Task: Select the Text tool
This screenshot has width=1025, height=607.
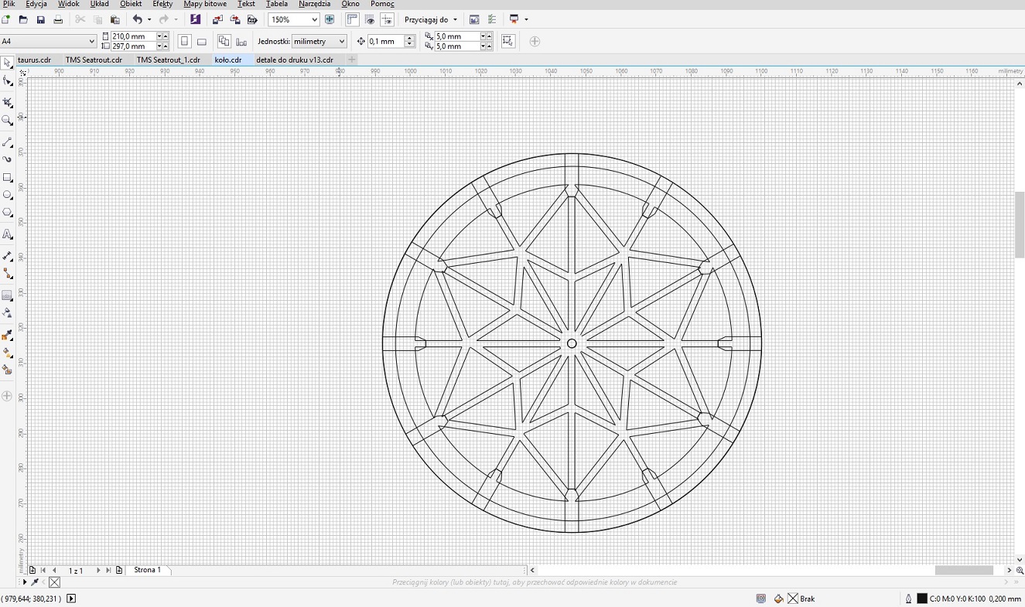Action: point(8,234)
